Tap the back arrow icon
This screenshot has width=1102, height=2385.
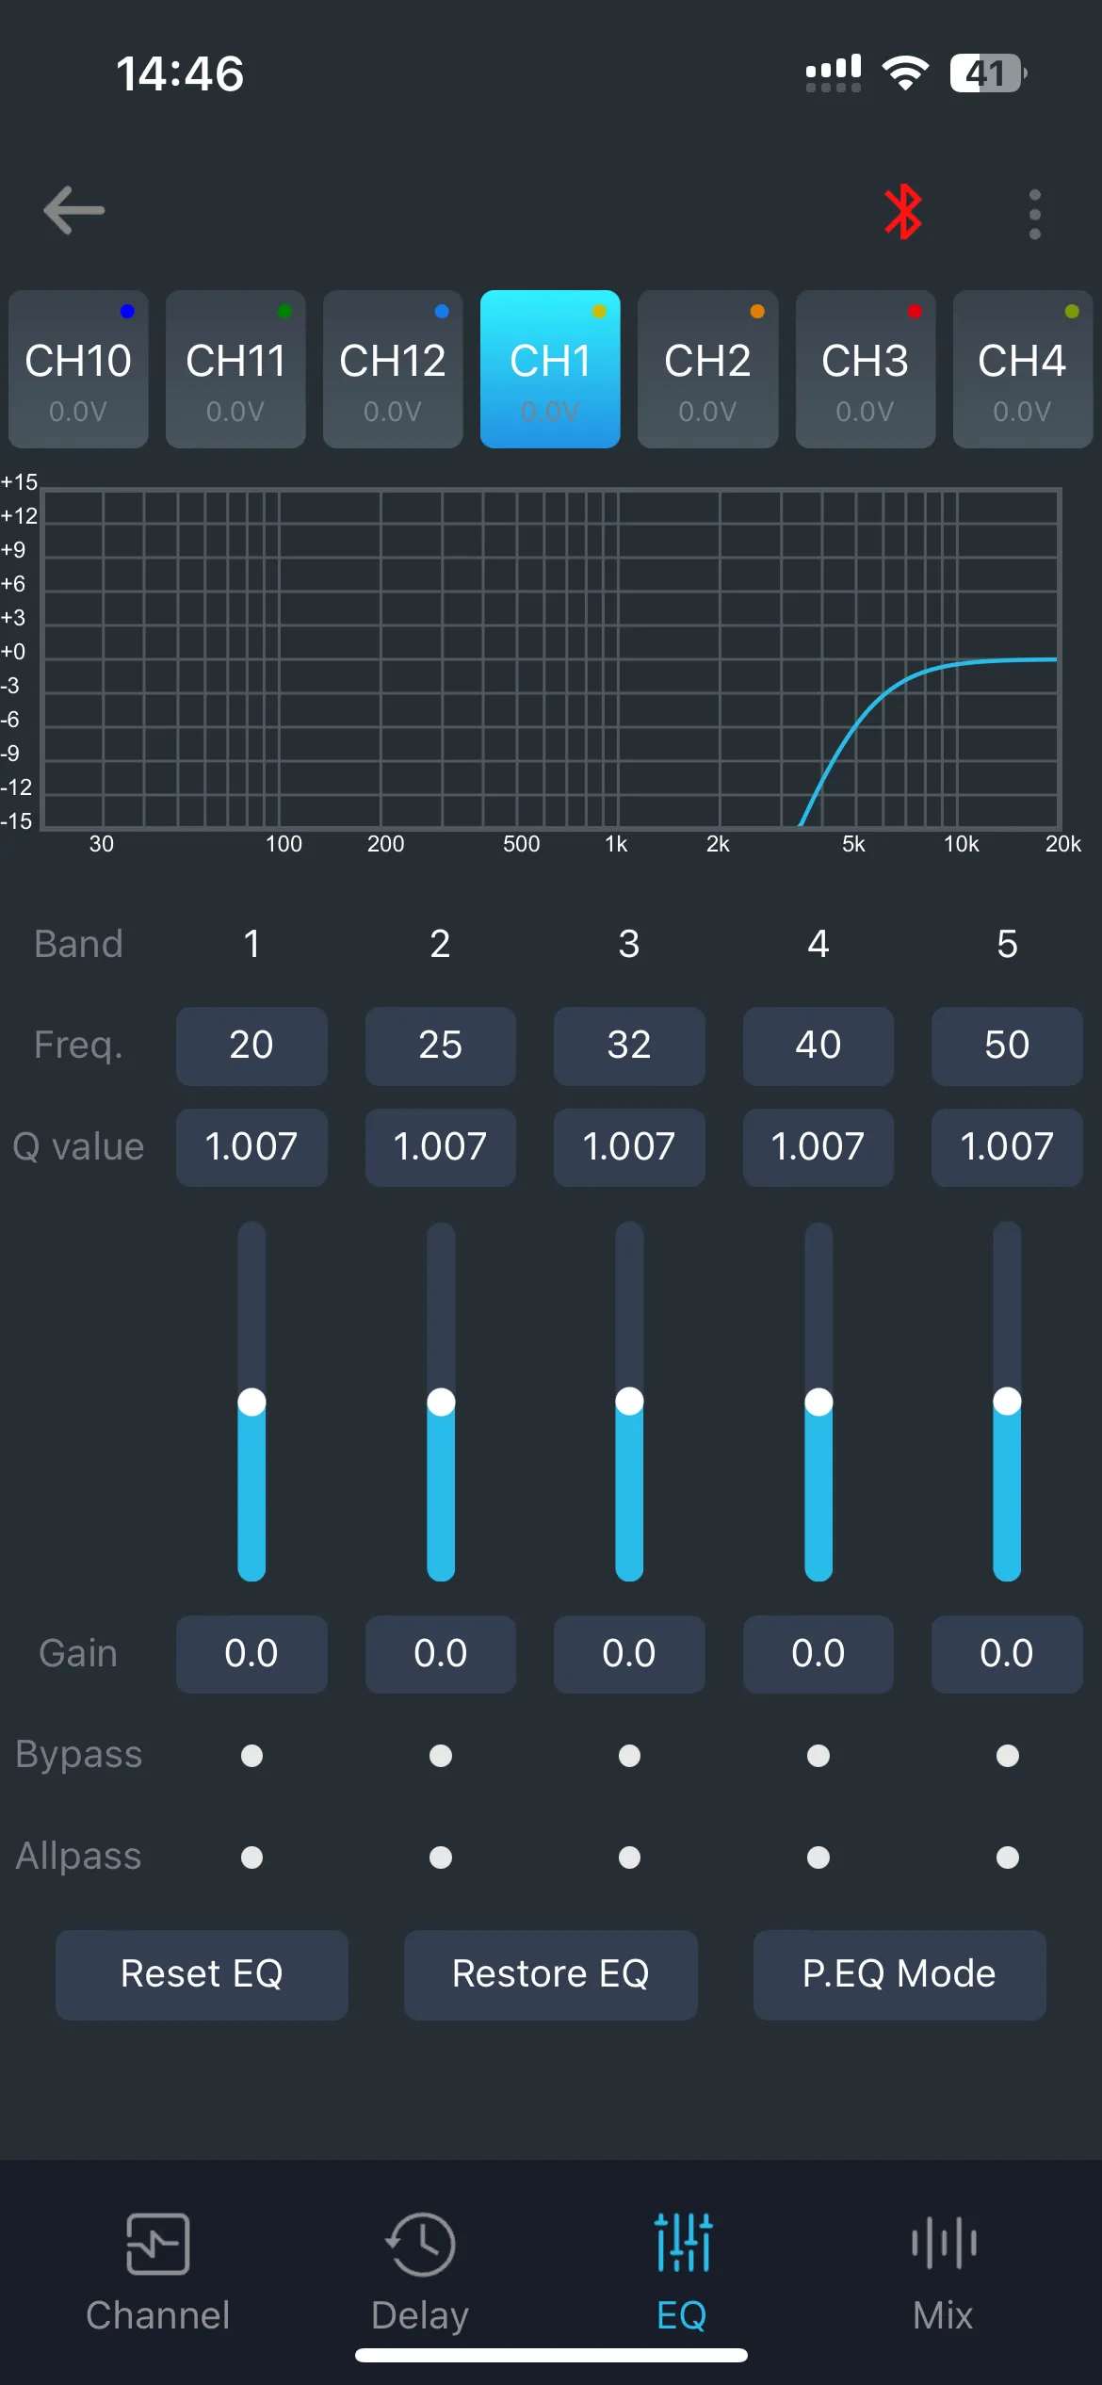pyautogui.click(x=73, y=210)
